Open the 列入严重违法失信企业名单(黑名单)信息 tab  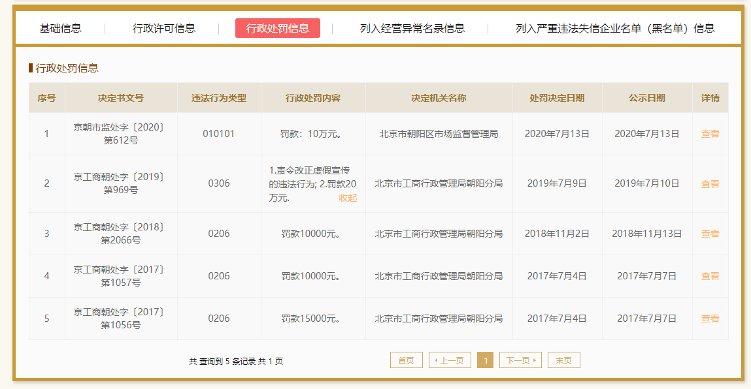615,28
